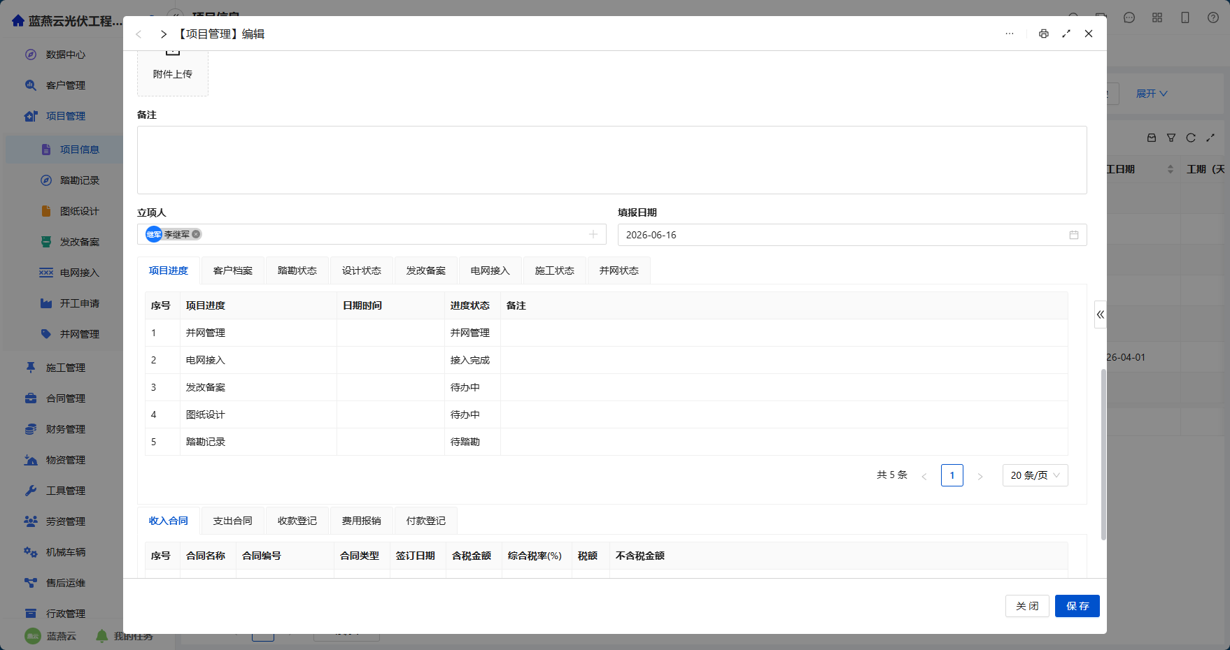Open 图纸设计 sidebar item
This screenshot has width=1230, height=650.
point(79,211)
